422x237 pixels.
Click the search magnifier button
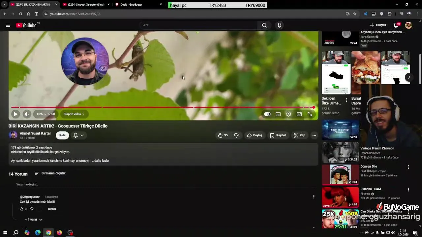click(264, 25)
